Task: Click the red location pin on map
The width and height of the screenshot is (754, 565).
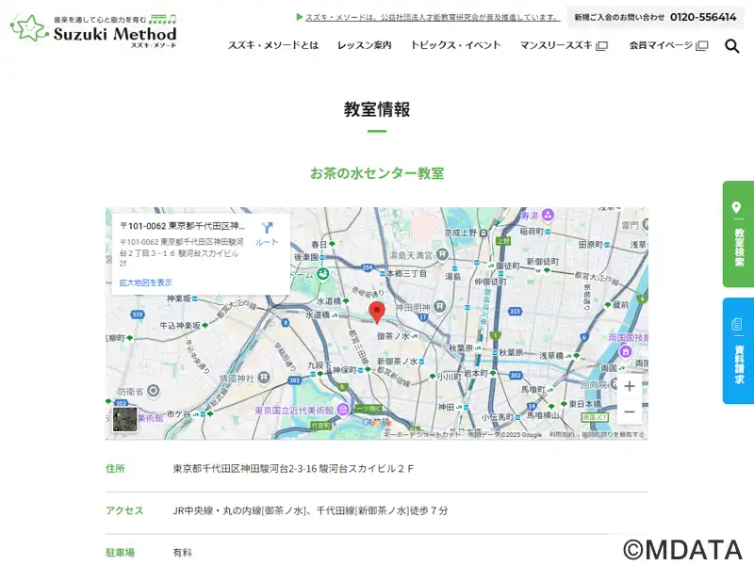Action: point(376,313)
